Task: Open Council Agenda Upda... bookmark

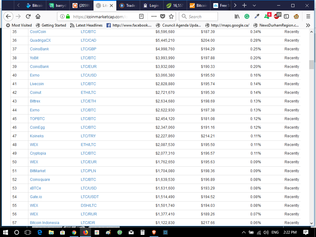Action: [x=179, y=25]
